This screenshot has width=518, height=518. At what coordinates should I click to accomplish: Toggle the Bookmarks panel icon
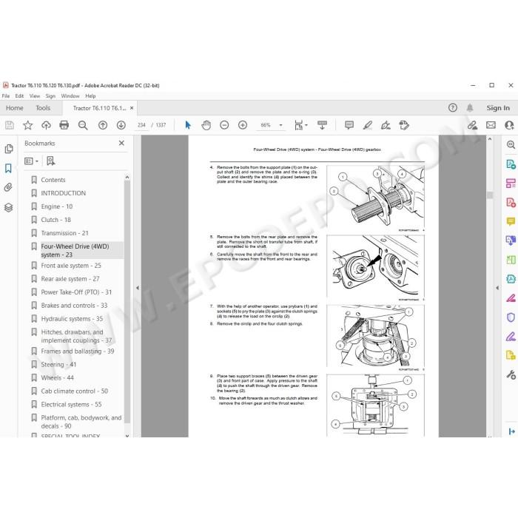(x=8, y=168)
